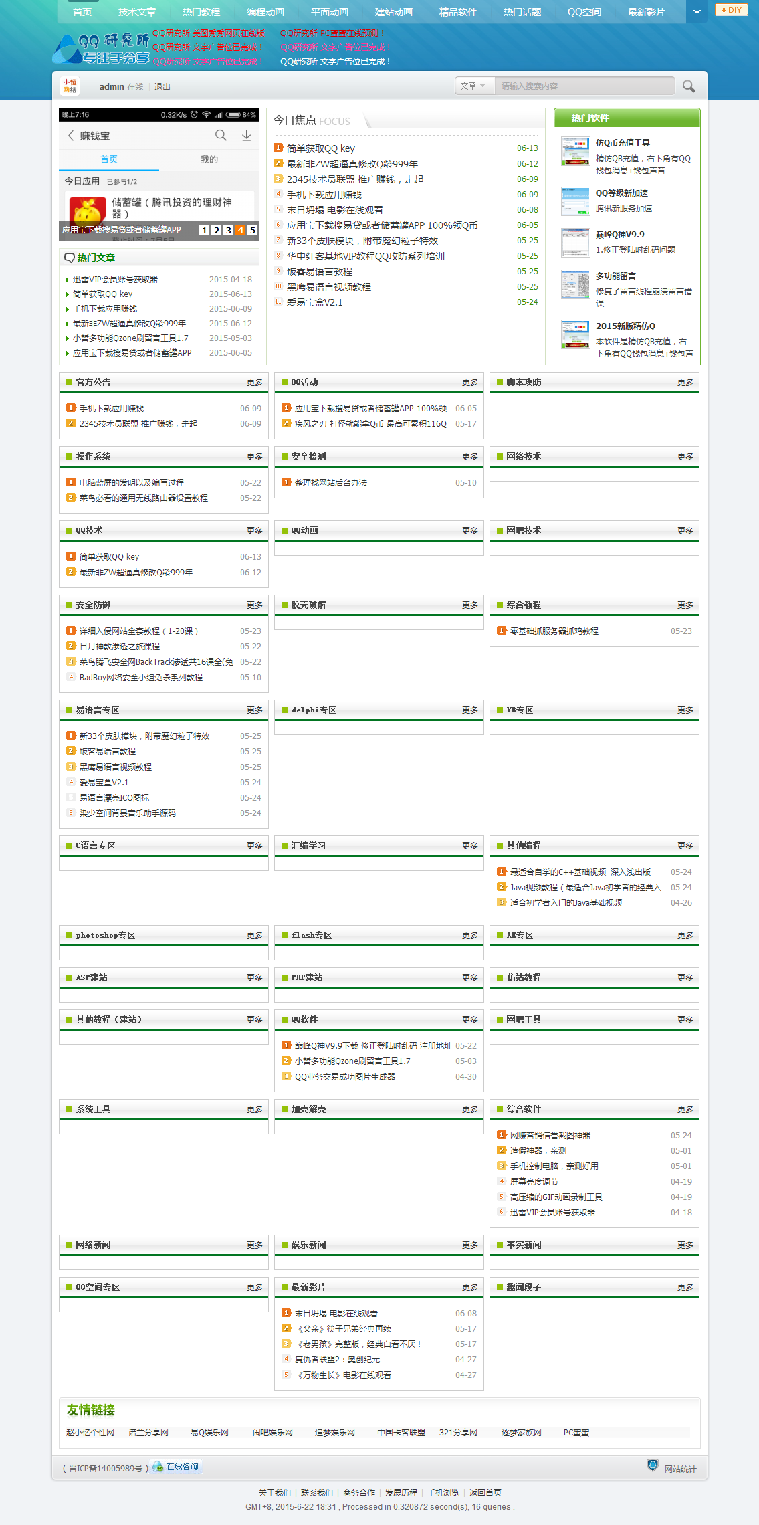Screen dimensions: 759x1525
Task: Click the QQ等级新加速 software thumbnail
Action: point(575,201)
